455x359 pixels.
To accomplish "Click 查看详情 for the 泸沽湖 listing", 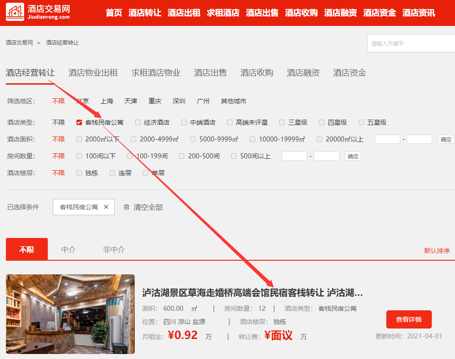I will [x=409, y=319].
